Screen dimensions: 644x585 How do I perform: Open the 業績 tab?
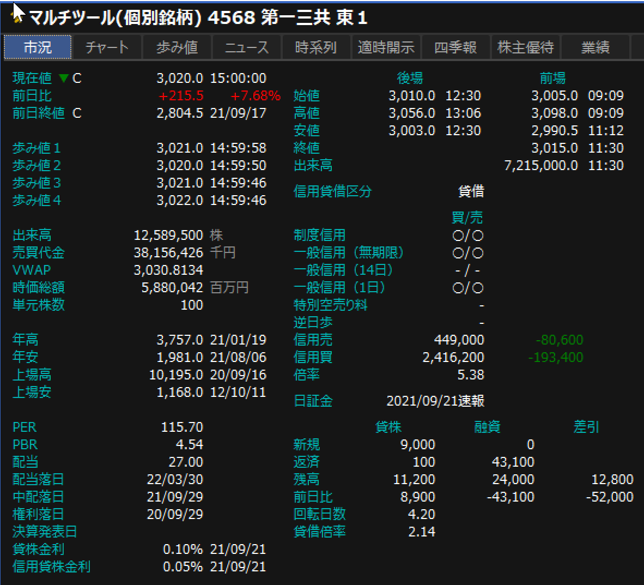[595, 47]
